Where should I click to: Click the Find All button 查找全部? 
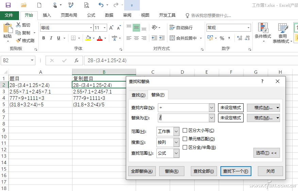point(204,171)
